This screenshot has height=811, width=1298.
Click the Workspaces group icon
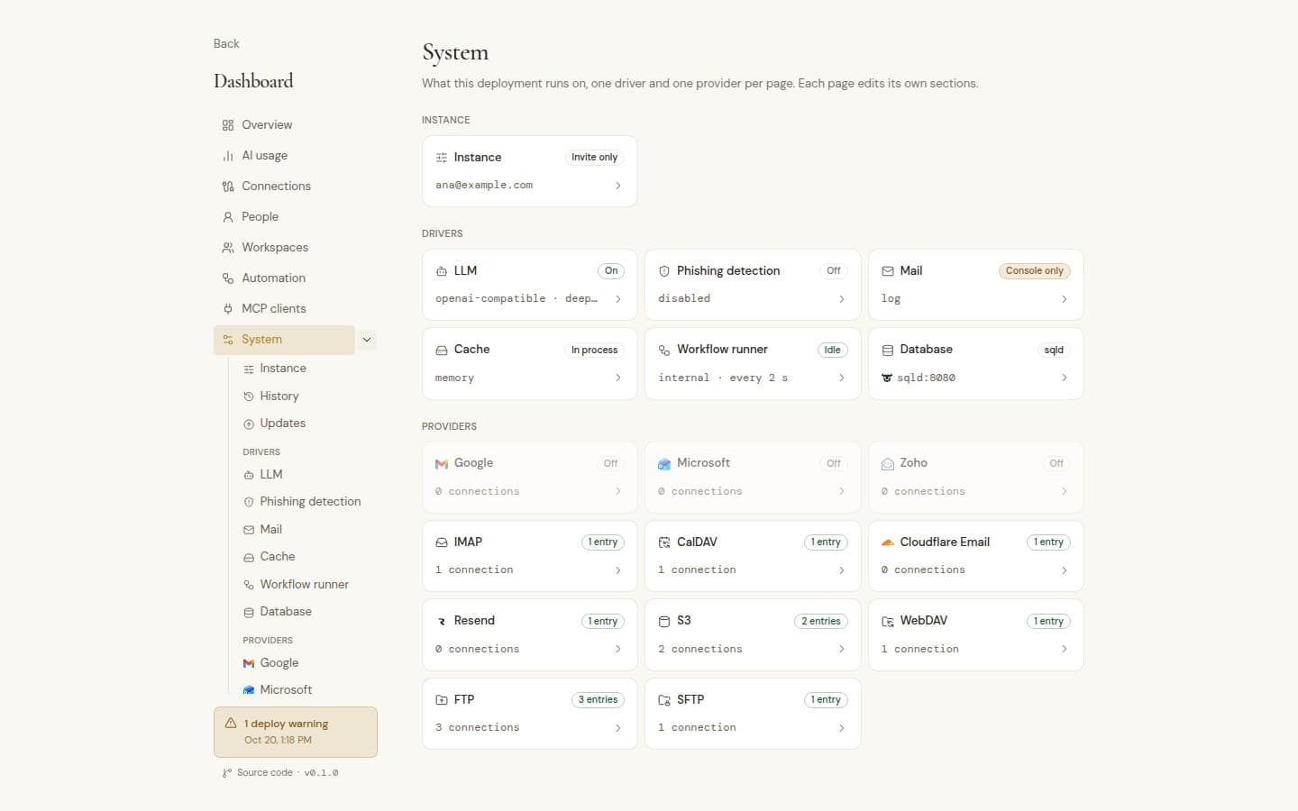click(228, 248)
